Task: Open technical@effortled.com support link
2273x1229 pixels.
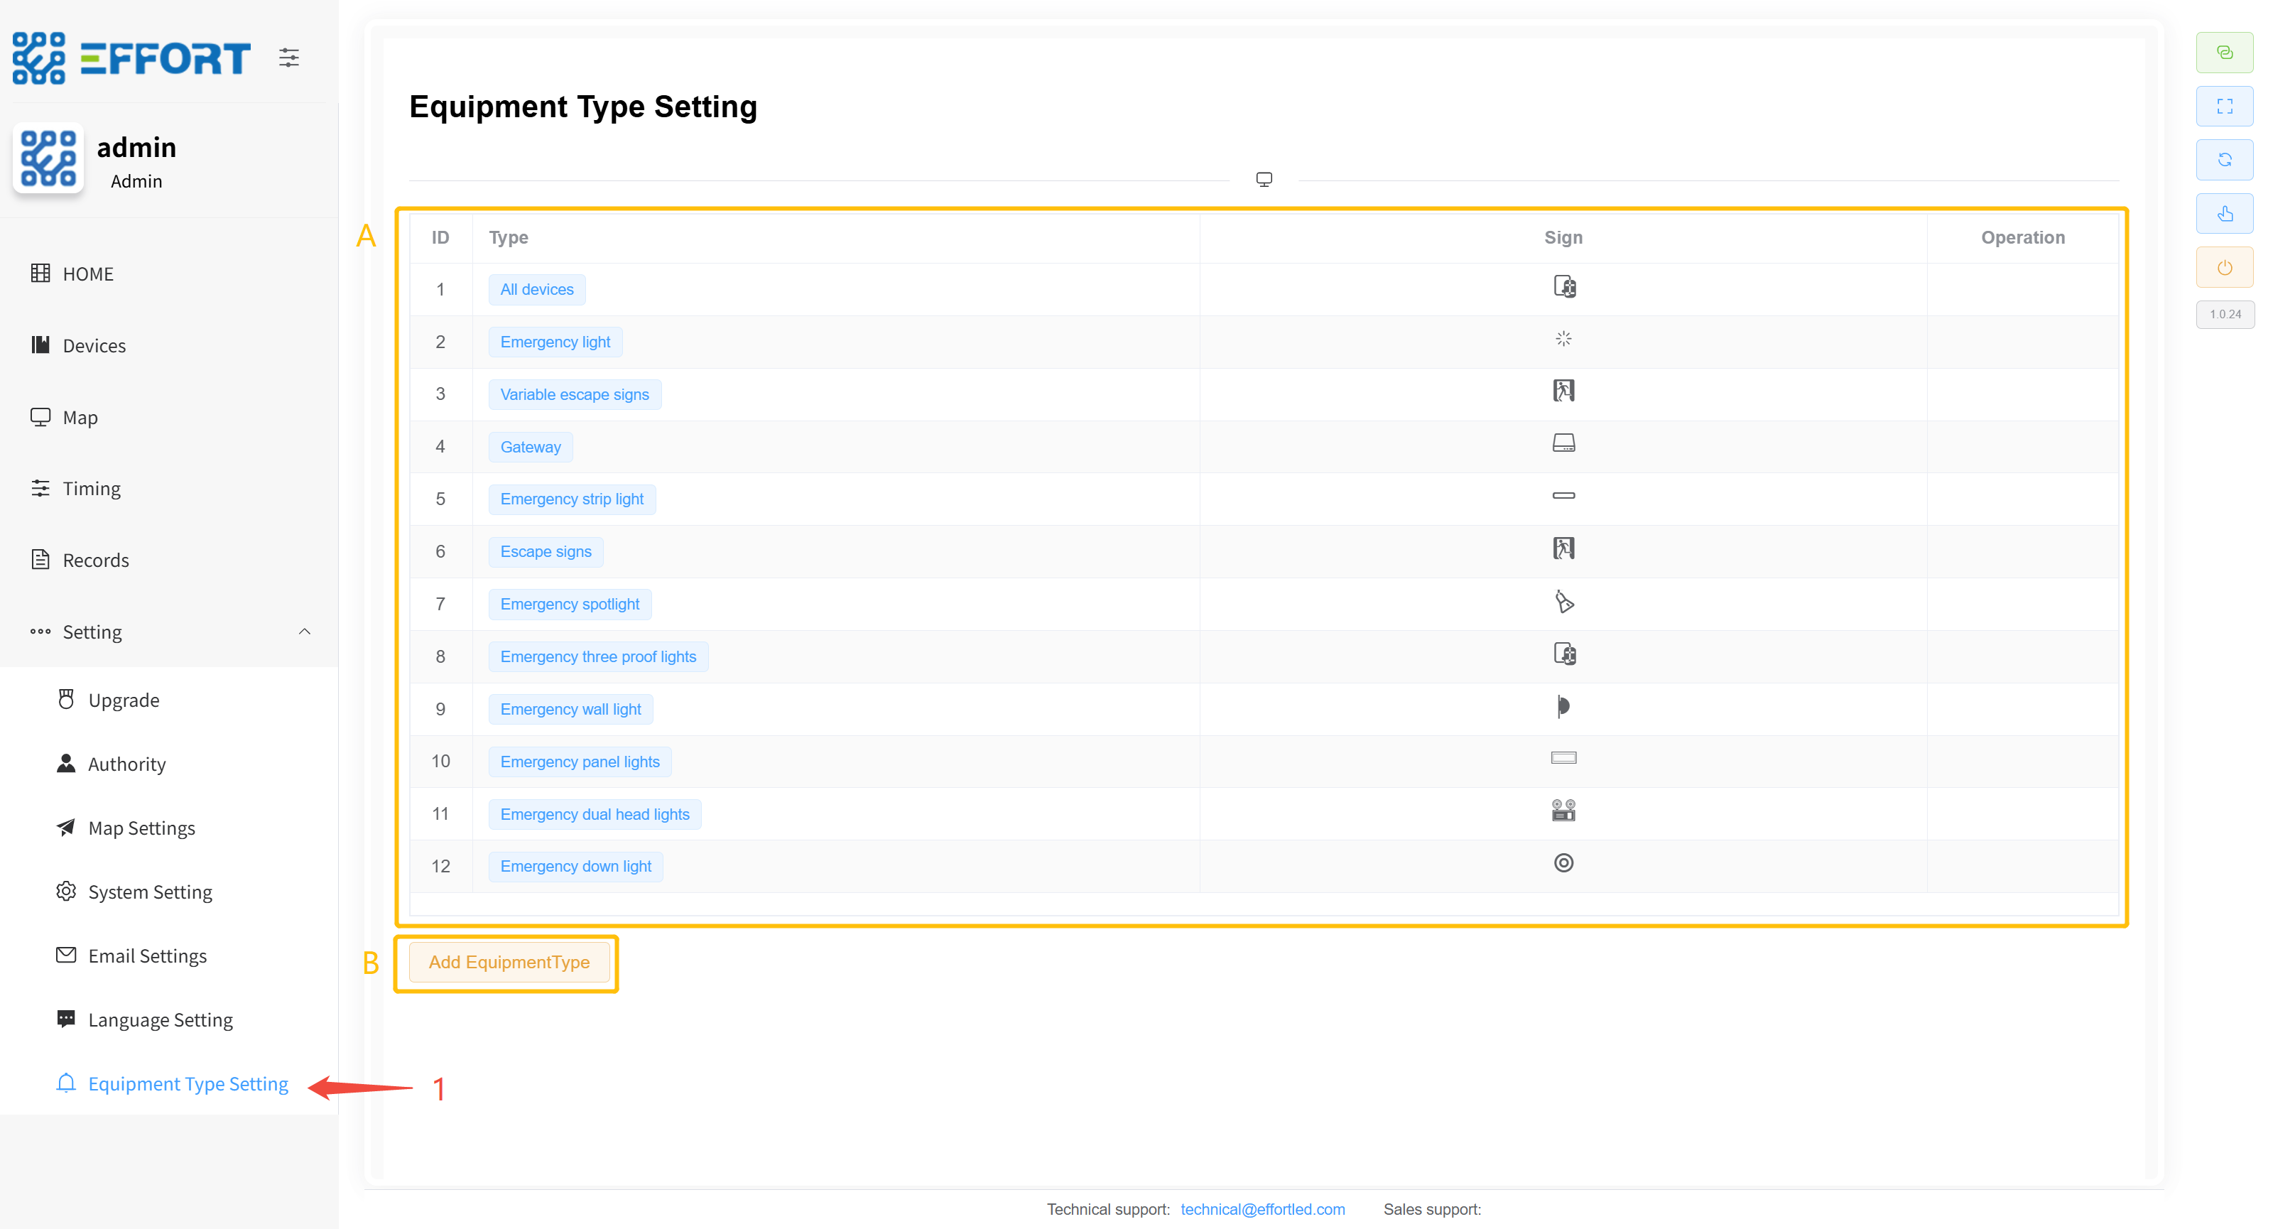Action: pyautogui.click(x=1262, y=1208)
